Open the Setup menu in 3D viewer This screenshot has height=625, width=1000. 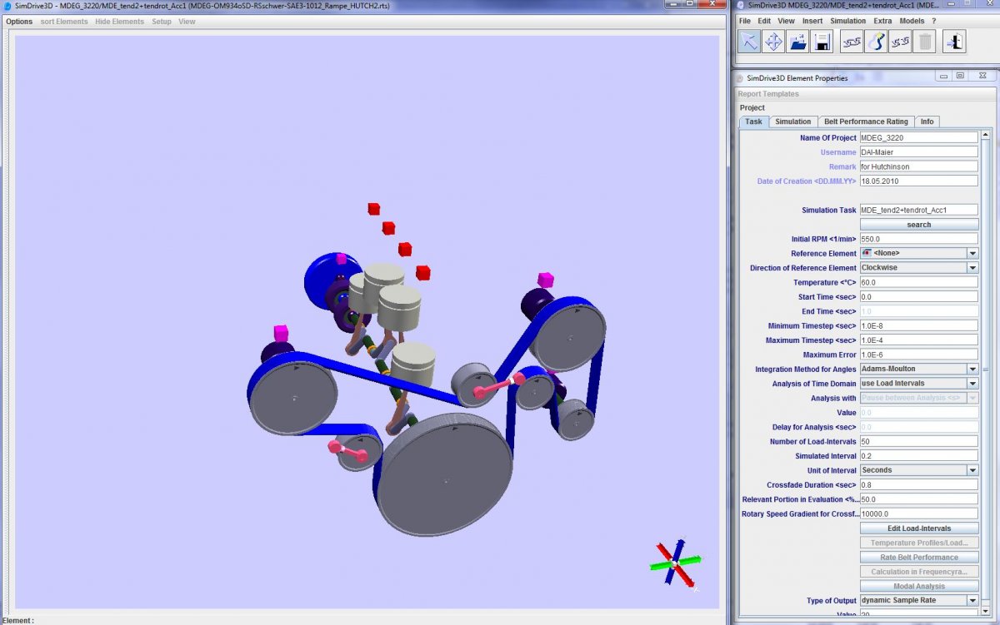point(162,22)
